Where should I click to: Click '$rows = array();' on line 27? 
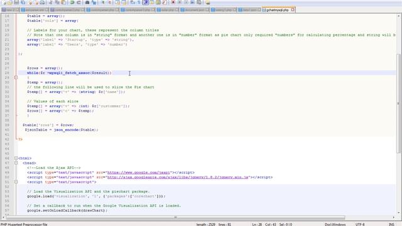click(x=45, y=68)
